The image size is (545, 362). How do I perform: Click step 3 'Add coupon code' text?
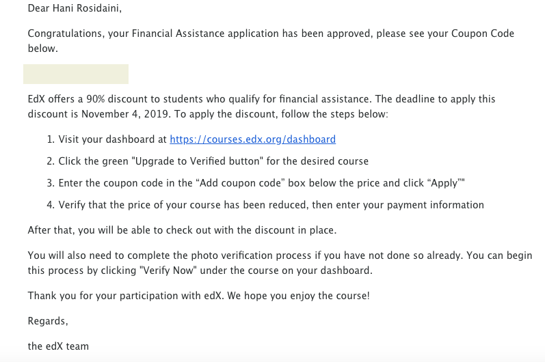click(x=240, y=183)
